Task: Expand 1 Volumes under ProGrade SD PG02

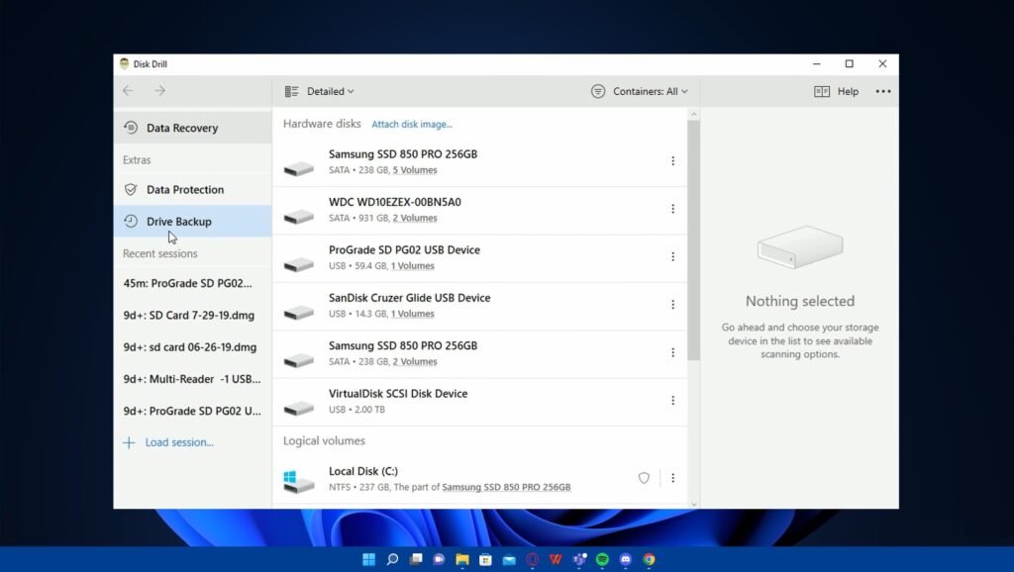Action: (x=413, y=266)
